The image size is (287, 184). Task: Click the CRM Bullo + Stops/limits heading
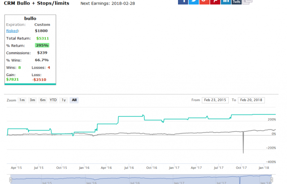37,3
